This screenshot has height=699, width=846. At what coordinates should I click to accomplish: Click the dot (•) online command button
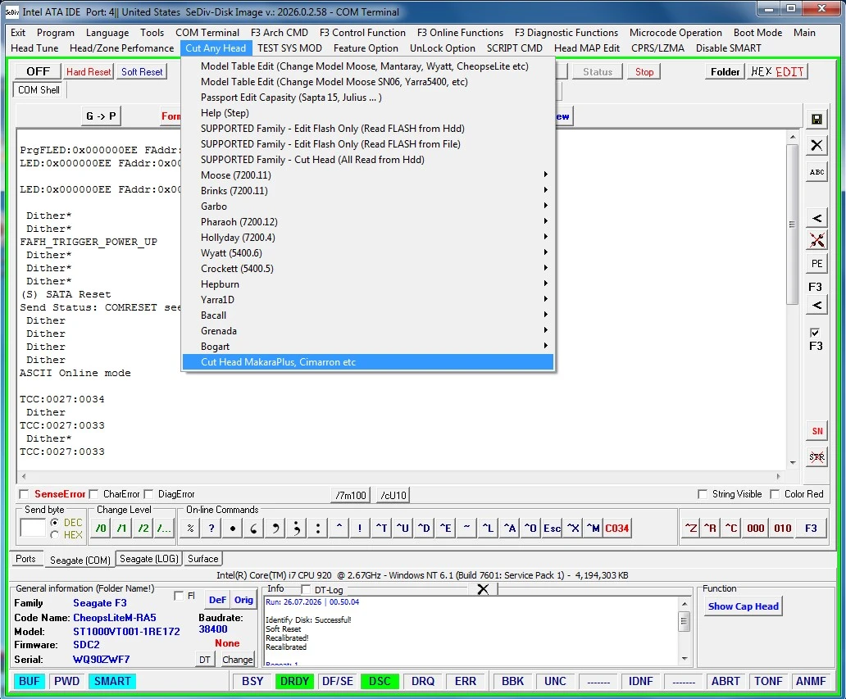[x=233, y=528]
